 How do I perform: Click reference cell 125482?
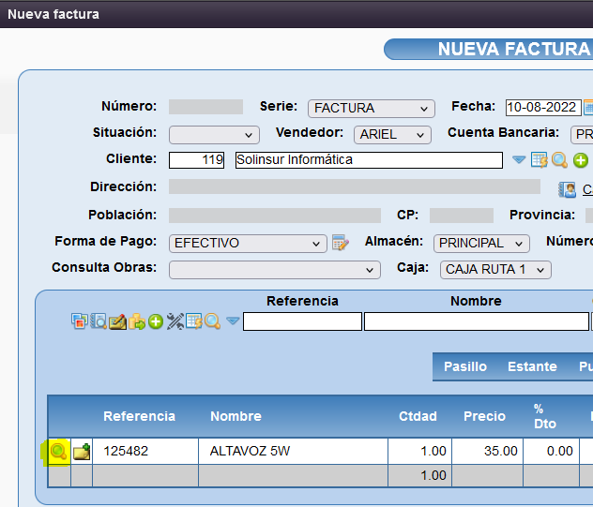pyautogui.click(x=145, y=451)
